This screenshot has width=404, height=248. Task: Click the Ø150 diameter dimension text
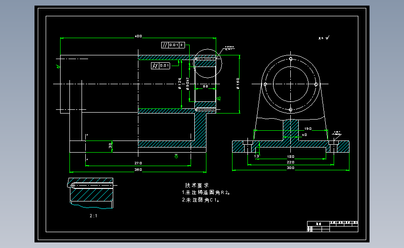click(238, 84)
